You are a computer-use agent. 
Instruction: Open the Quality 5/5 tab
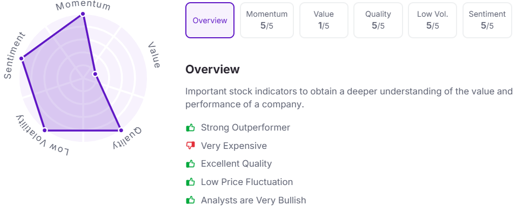378,20
